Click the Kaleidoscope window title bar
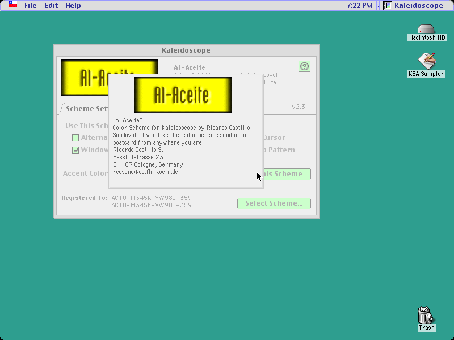Viewport: 454px width, 340px height. [x=187, y=50]
